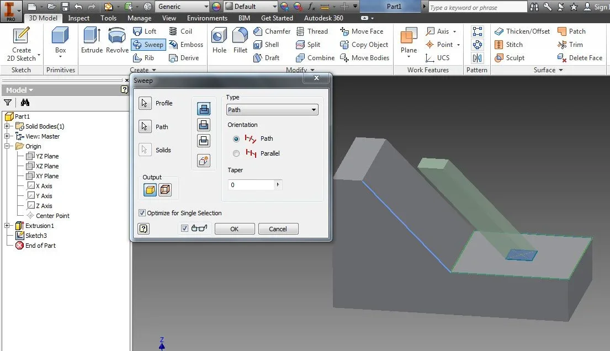610x351 pixels.
Task: Toggle the preview checkbox beside glasses icon
Action: point(184,228)
